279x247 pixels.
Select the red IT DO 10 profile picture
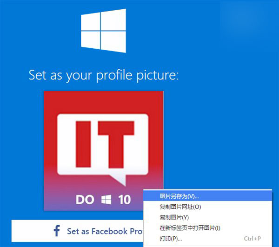tap(103, 151)
